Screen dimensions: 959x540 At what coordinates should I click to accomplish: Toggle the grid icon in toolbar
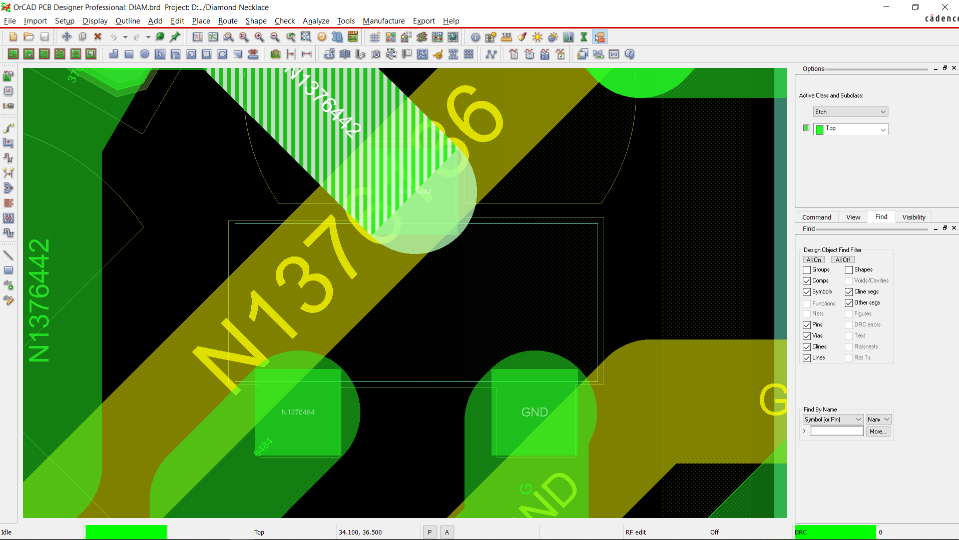(x=375, y=37)
